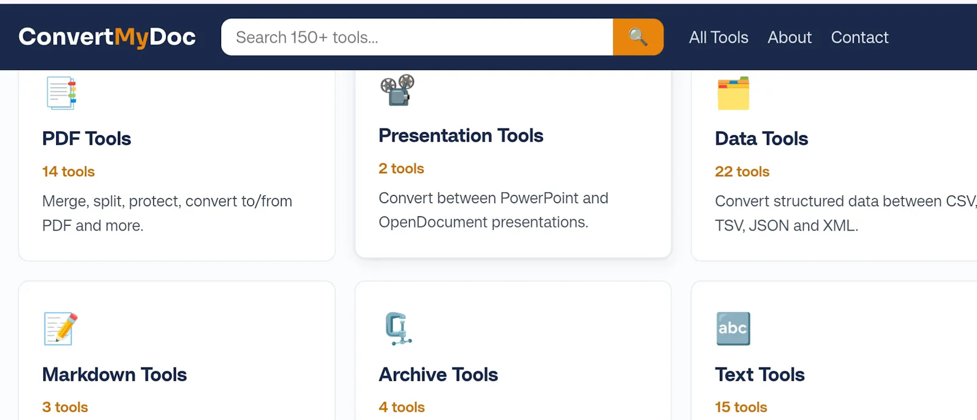Click the PDF Tools document icon
This screenshot has width=977, height=420.
61,93
